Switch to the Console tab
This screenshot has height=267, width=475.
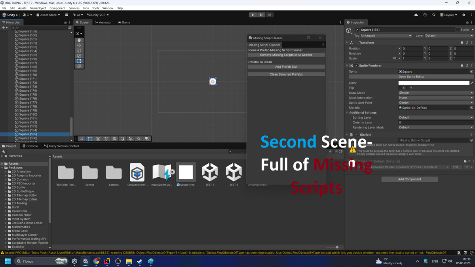coord(30,146)
